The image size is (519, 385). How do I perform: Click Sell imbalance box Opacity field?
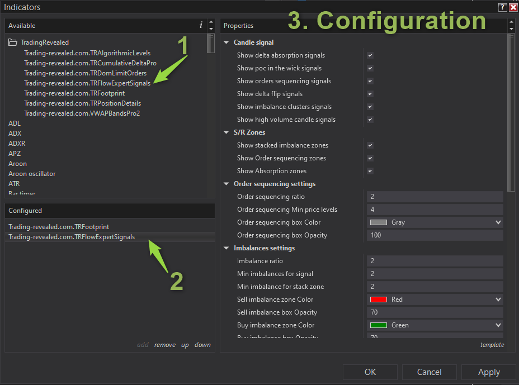point(435,312)
